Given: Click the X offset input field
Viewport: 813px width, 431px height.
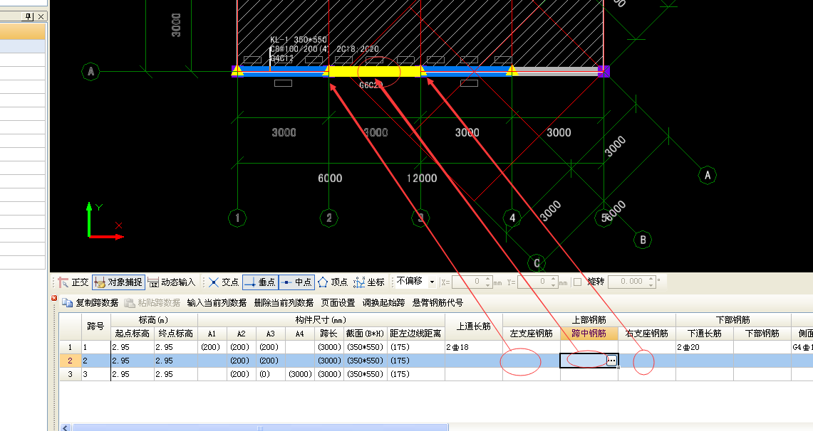Looking at the screenshot, I should tap(468, 282).
